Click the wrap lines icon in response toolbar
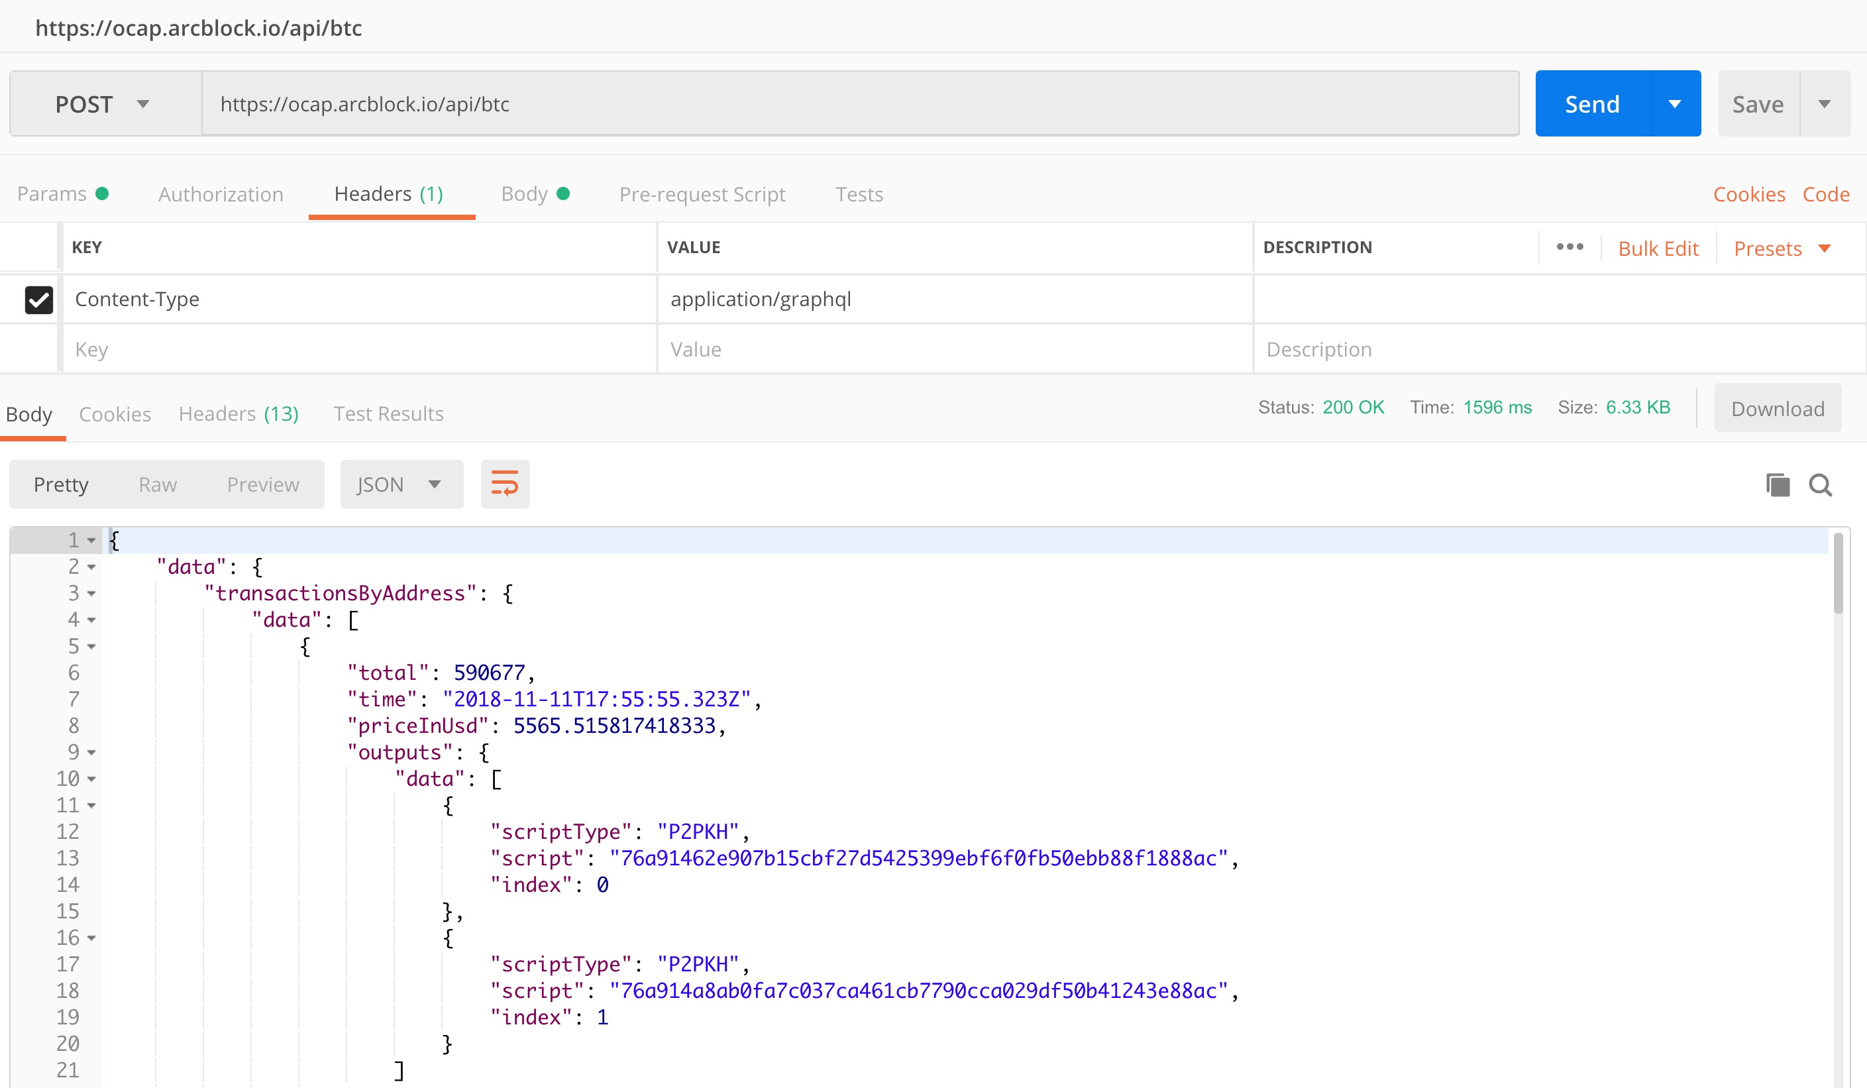This screenshot has width=1867, height=1088. pos(505,484)
